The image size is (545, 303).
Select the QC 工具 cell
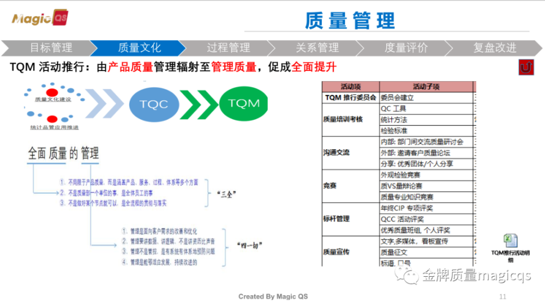426,109
